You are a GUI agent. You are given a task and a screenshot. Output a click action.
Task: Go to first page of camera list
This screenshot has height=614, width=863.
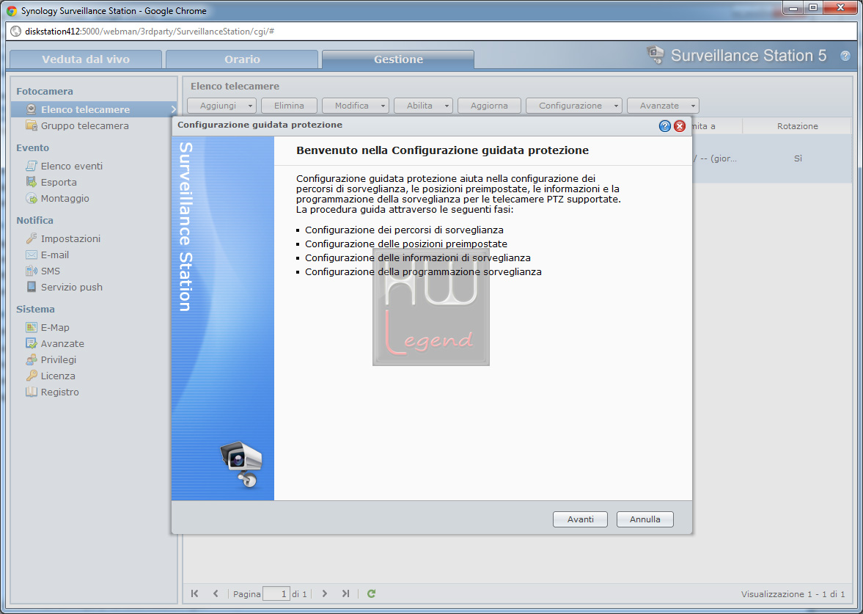coord(195,593)
